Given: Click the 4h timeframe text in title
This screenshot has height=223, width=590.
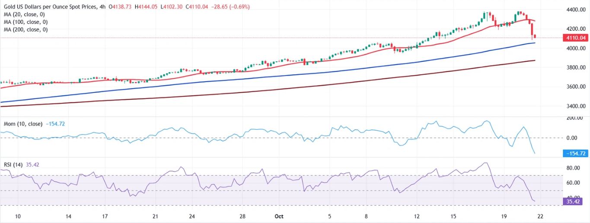Looking at the screenshot, I should [x=101, y=7].
